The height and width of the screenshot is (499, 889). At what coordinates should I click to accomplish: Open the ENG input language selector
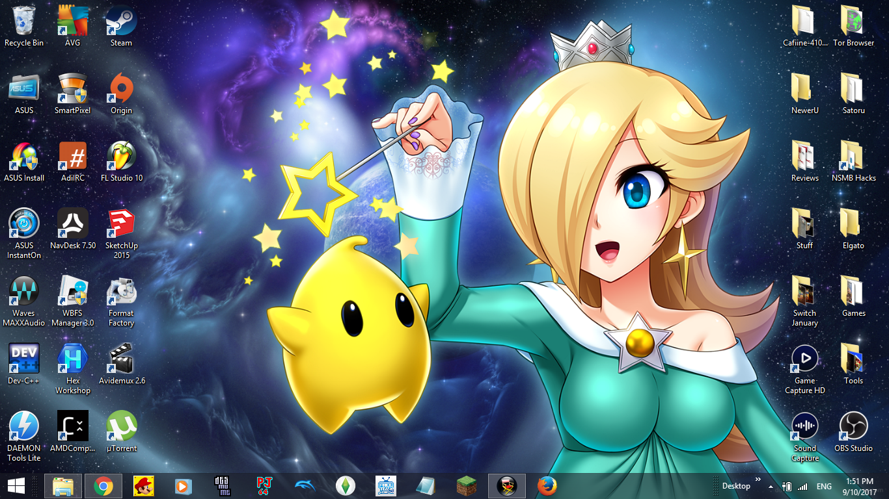tap(824, 487)
